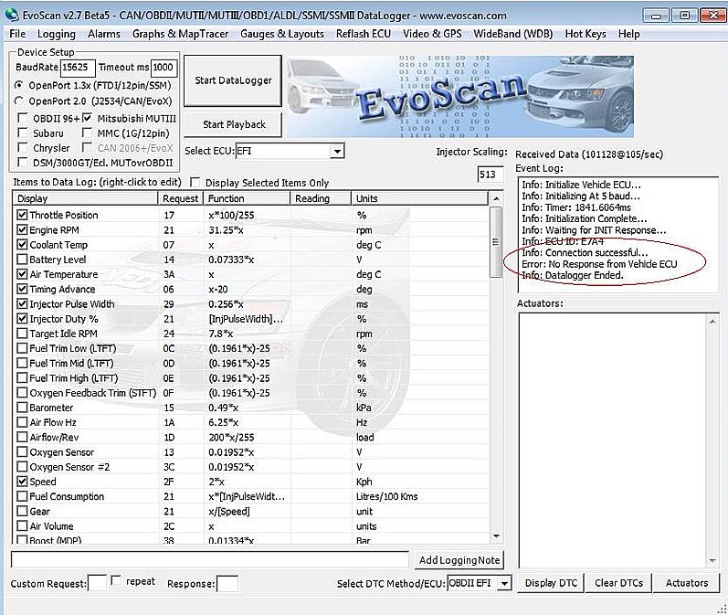The height and width of the screenshot is (615, 728).
Task: Click the Display DTC button
Action: click(551, 583)
